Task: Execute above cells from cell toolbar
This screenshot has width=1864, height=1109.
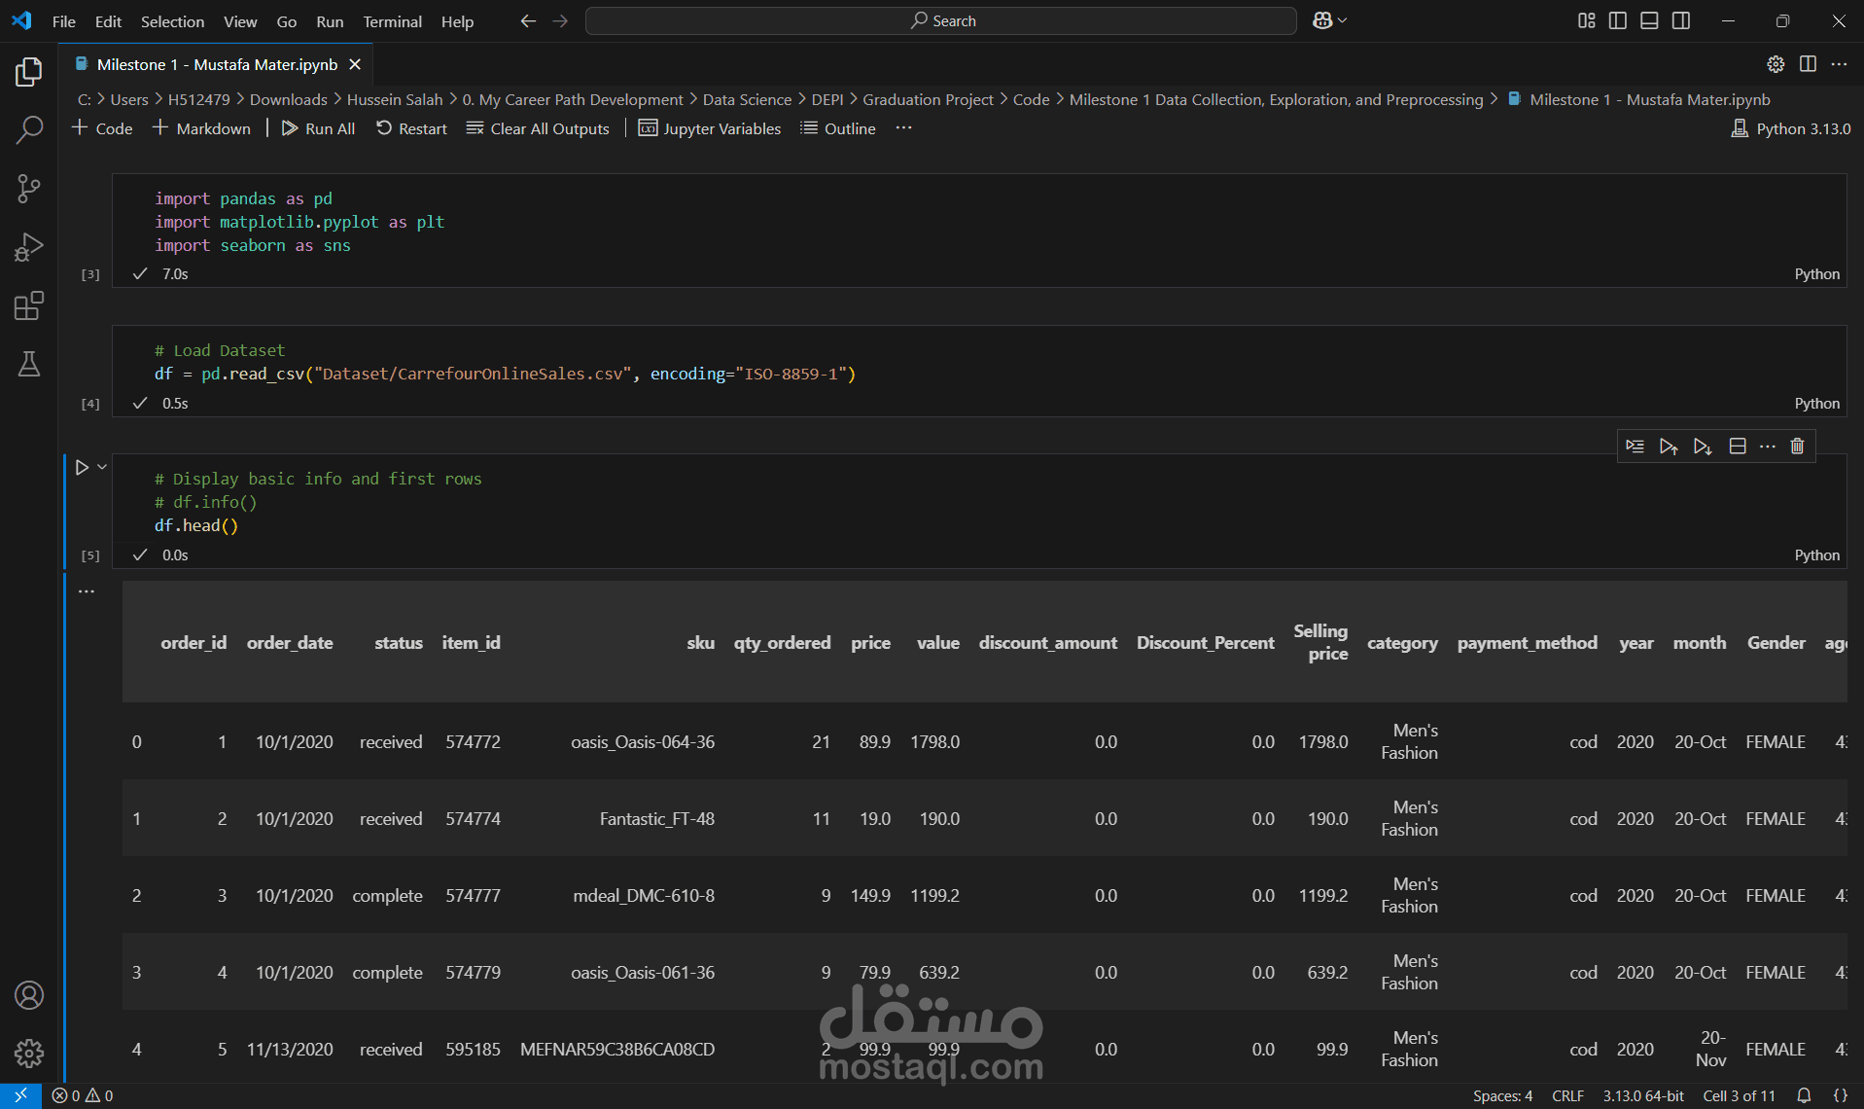Action: 1669,447
